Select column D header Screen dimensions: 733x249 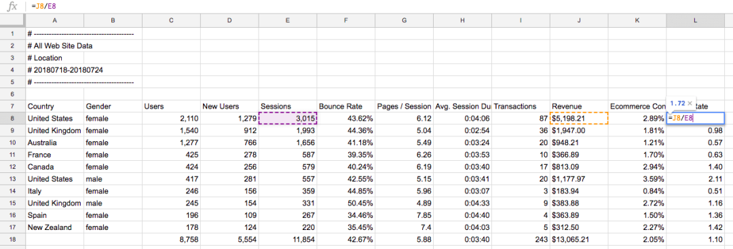coord(229,20)
